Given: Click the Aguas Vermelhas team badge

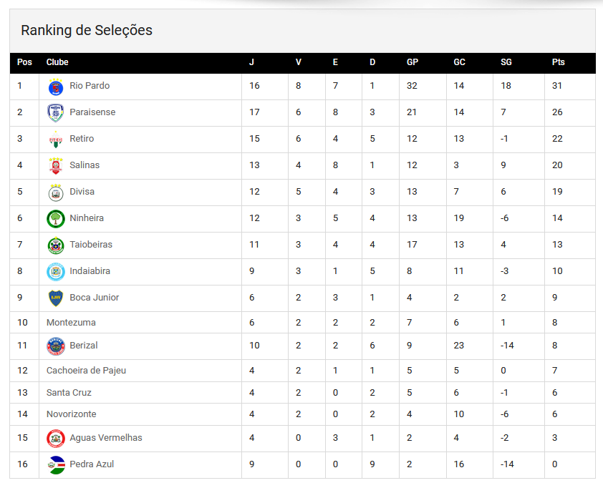Looking at the screenshot, I should (x=55, y=439).
